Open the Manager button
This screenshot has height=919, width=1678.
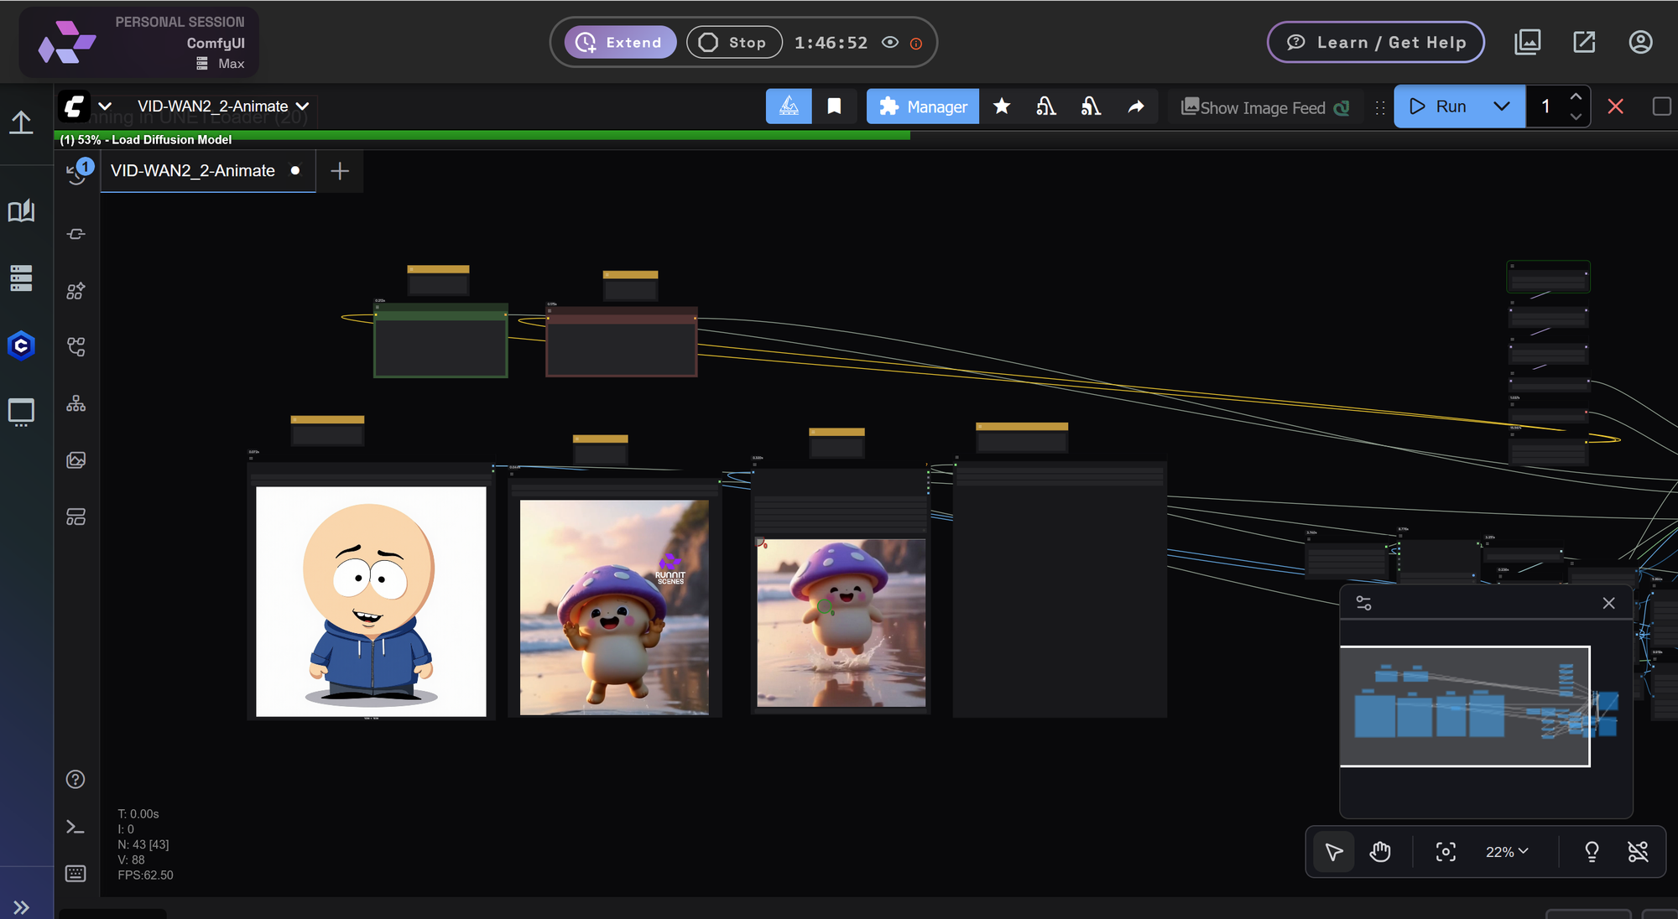(x=923, y=106)
